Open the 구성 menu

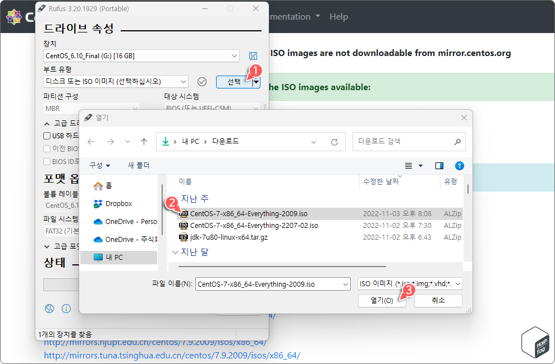point(100,165)
